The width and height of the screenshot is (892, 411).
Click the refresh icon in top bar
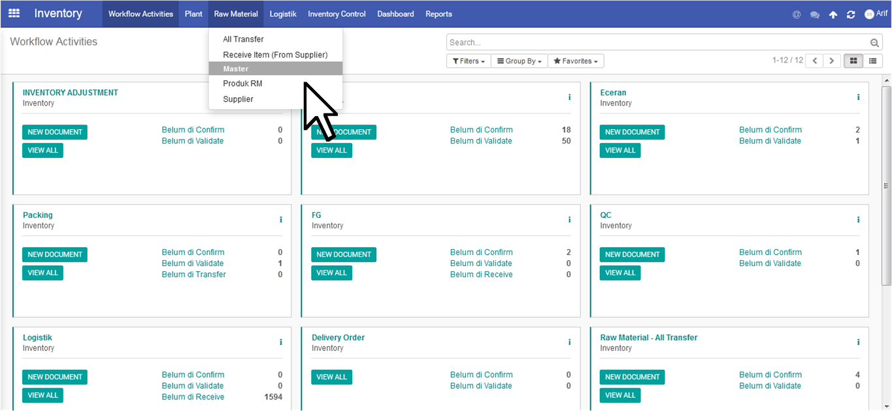(850, 14)
